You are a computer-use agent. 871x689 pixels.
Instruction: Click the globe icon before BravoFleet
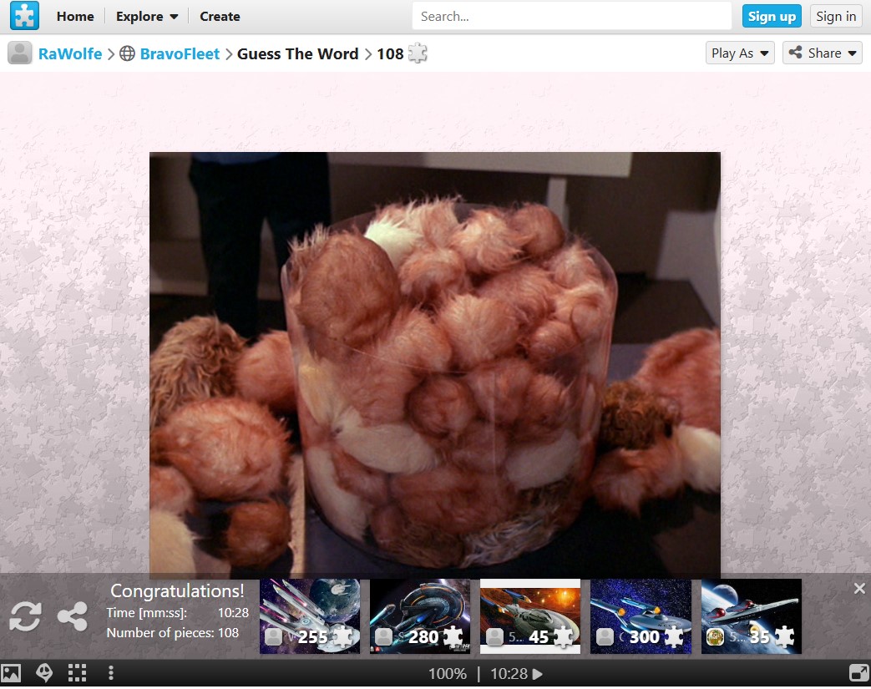(x=127, y=53)
